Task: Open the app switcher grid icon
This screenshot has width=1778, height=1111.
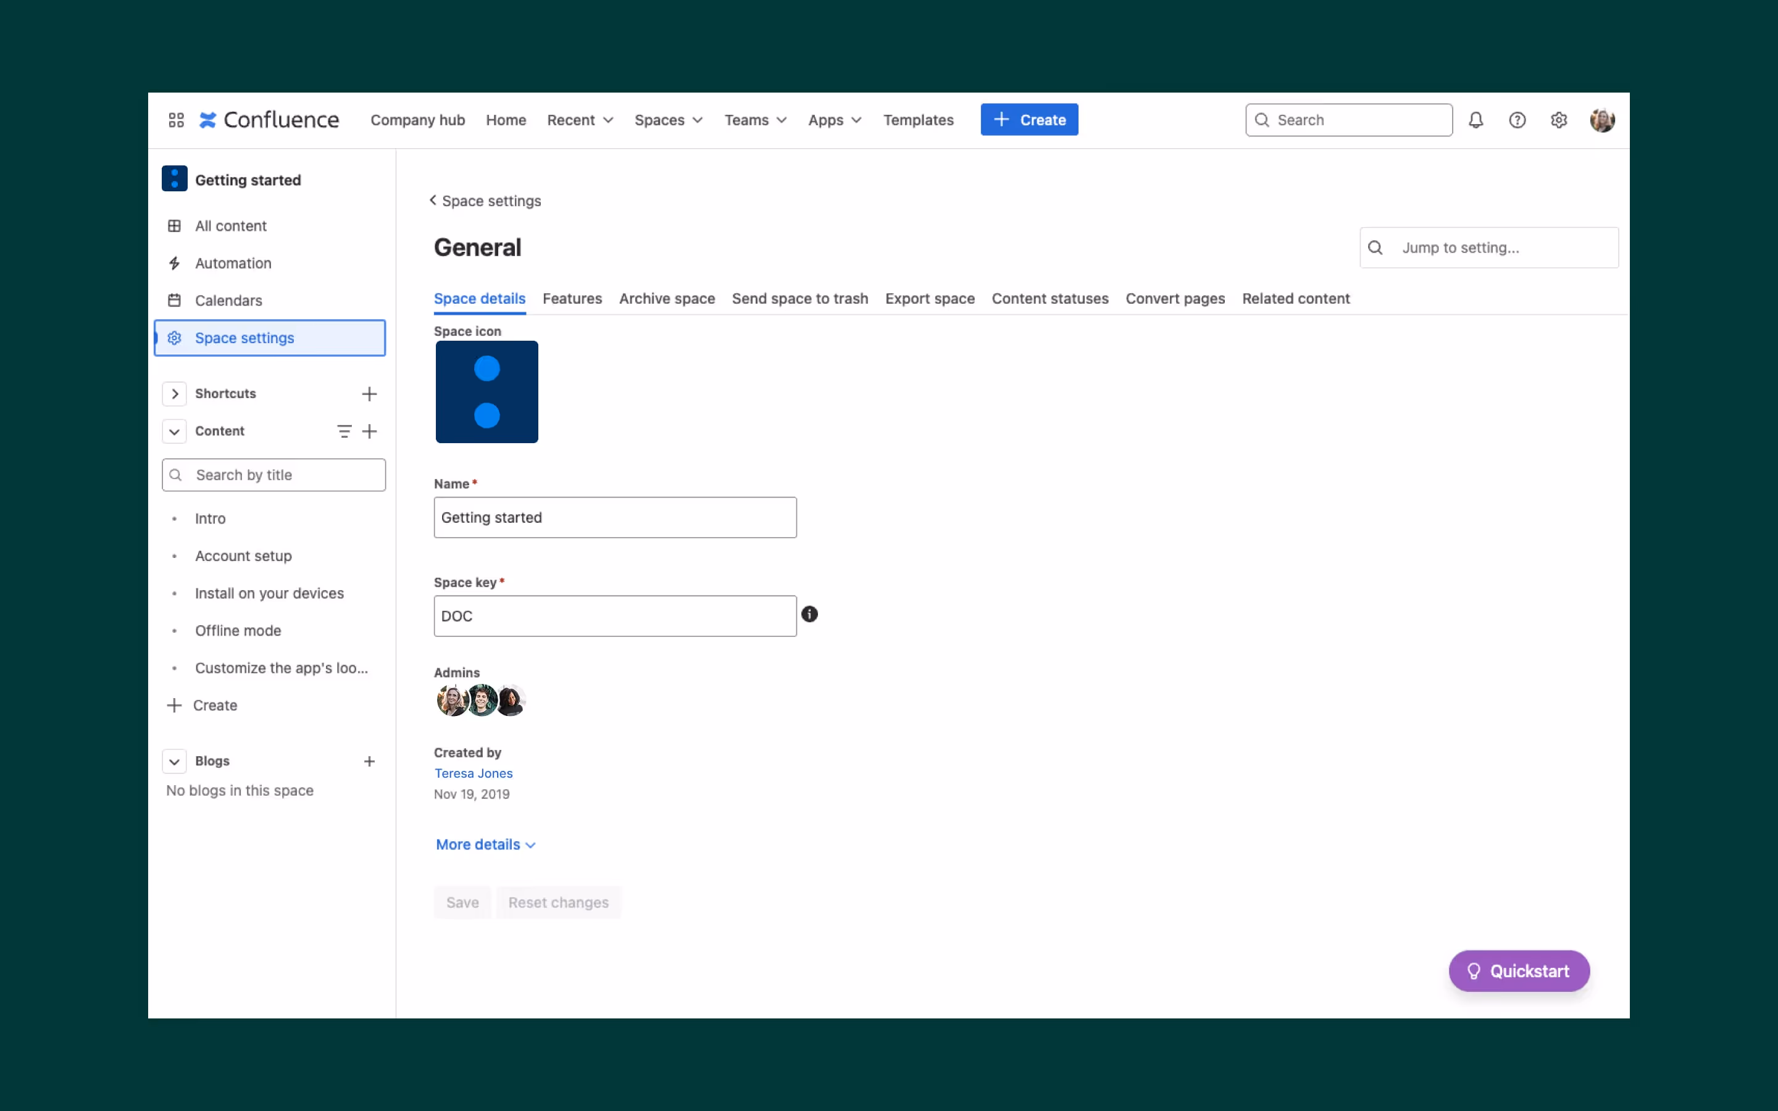Action: (175, 120)
